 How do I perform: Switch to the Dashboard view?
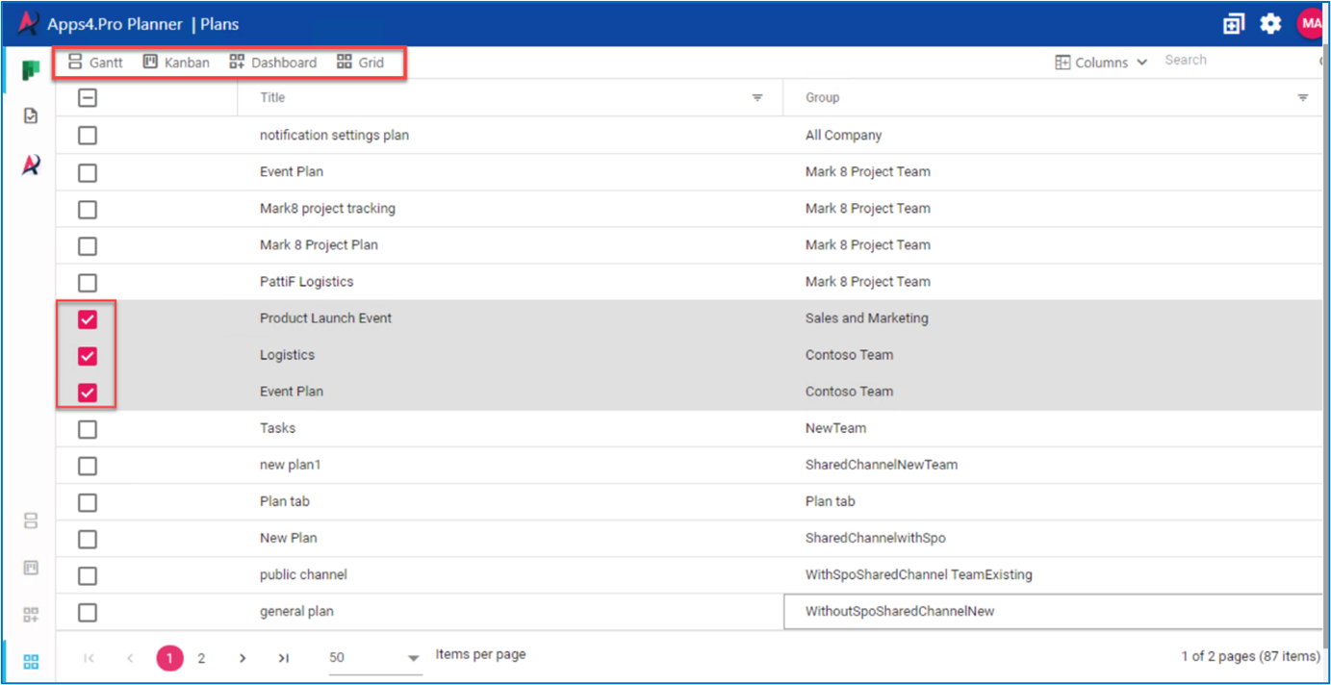coord(272,62)
